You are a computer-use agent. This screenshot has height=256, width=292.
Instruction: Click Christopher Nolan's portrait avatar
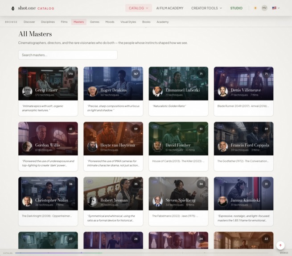(27, 201)
